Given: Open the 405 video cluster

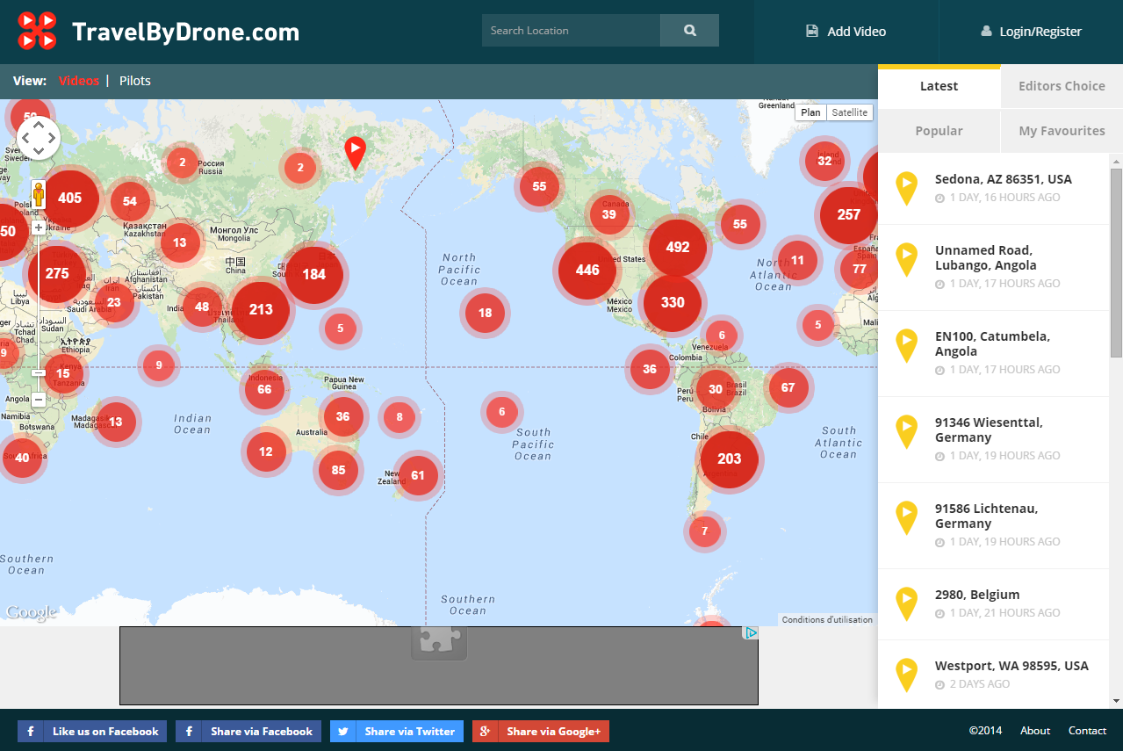Looking at the screenshot, I should [70, 198].
